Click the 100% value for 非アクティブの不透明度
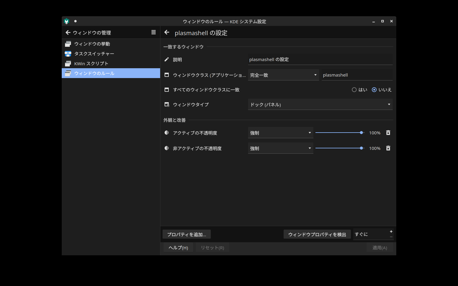This screenshot has height=286, width=458. click(x=375, y=148)
